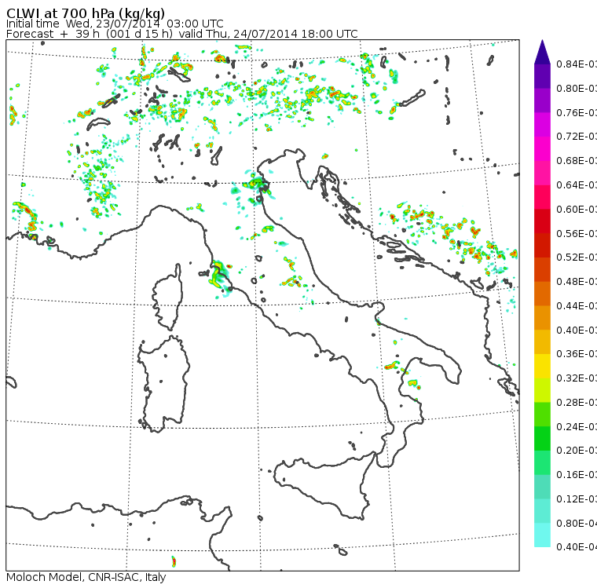Select the lime band between 0.28E-03 and 0.32E-03
The width and height of the screenshot is (597, 588).
tap(542, 390)
